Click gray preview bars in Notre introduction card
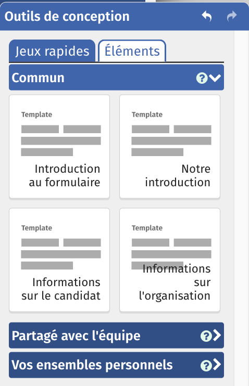The height and width of the screenshot is (386, 249). click(171, 140)
